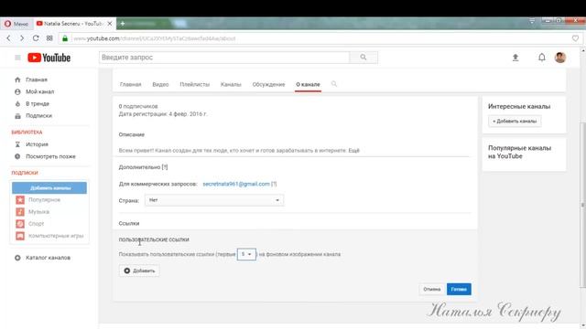Click the [?] help beside the email
586x329 pixels.
[x=274, y=184]
